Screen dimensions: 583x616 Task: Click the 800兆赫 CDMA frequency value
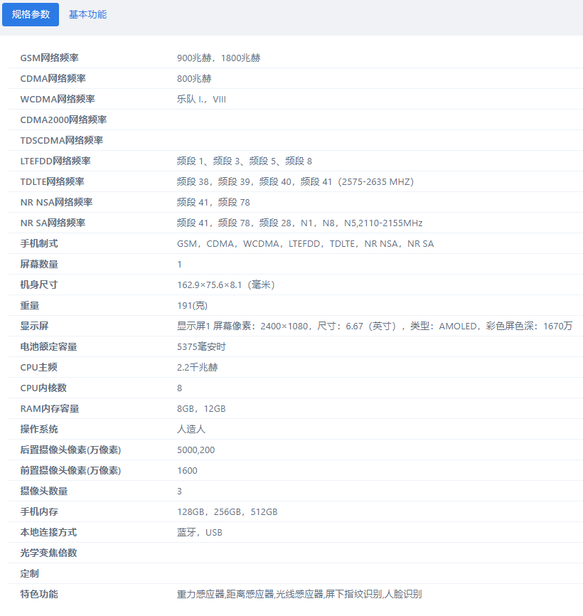194,79
